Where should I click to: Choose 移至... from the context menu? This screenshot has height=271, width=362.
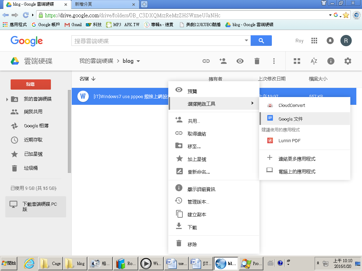[x=214, y=146]
